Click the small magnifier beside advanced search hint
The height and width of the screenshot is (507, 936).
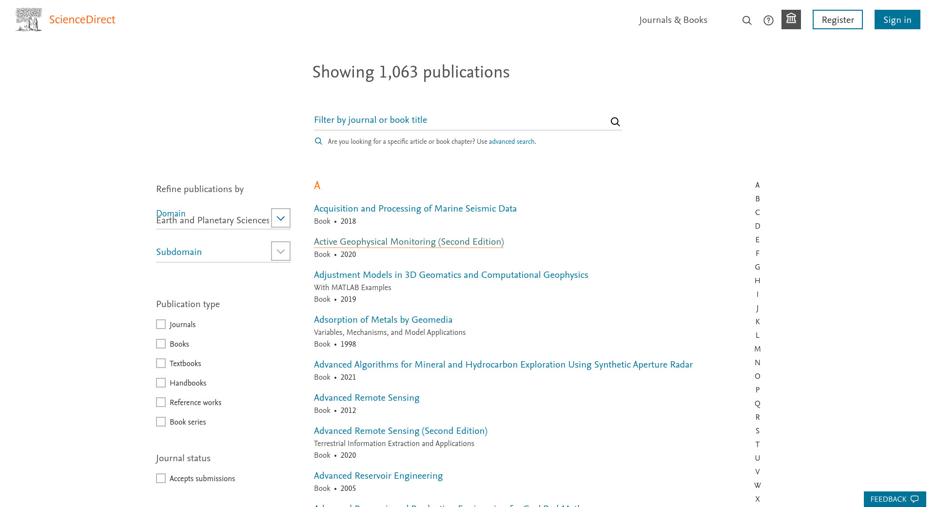pos(318,141)
